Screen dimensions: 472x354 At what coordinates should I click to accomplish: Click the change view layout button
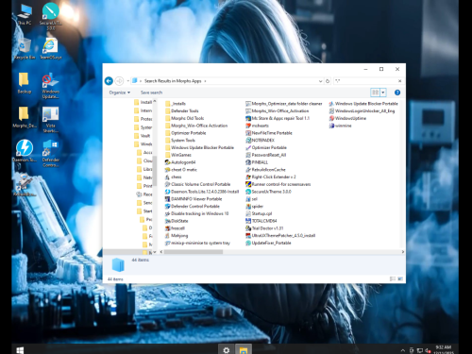(x=376, y=93)
